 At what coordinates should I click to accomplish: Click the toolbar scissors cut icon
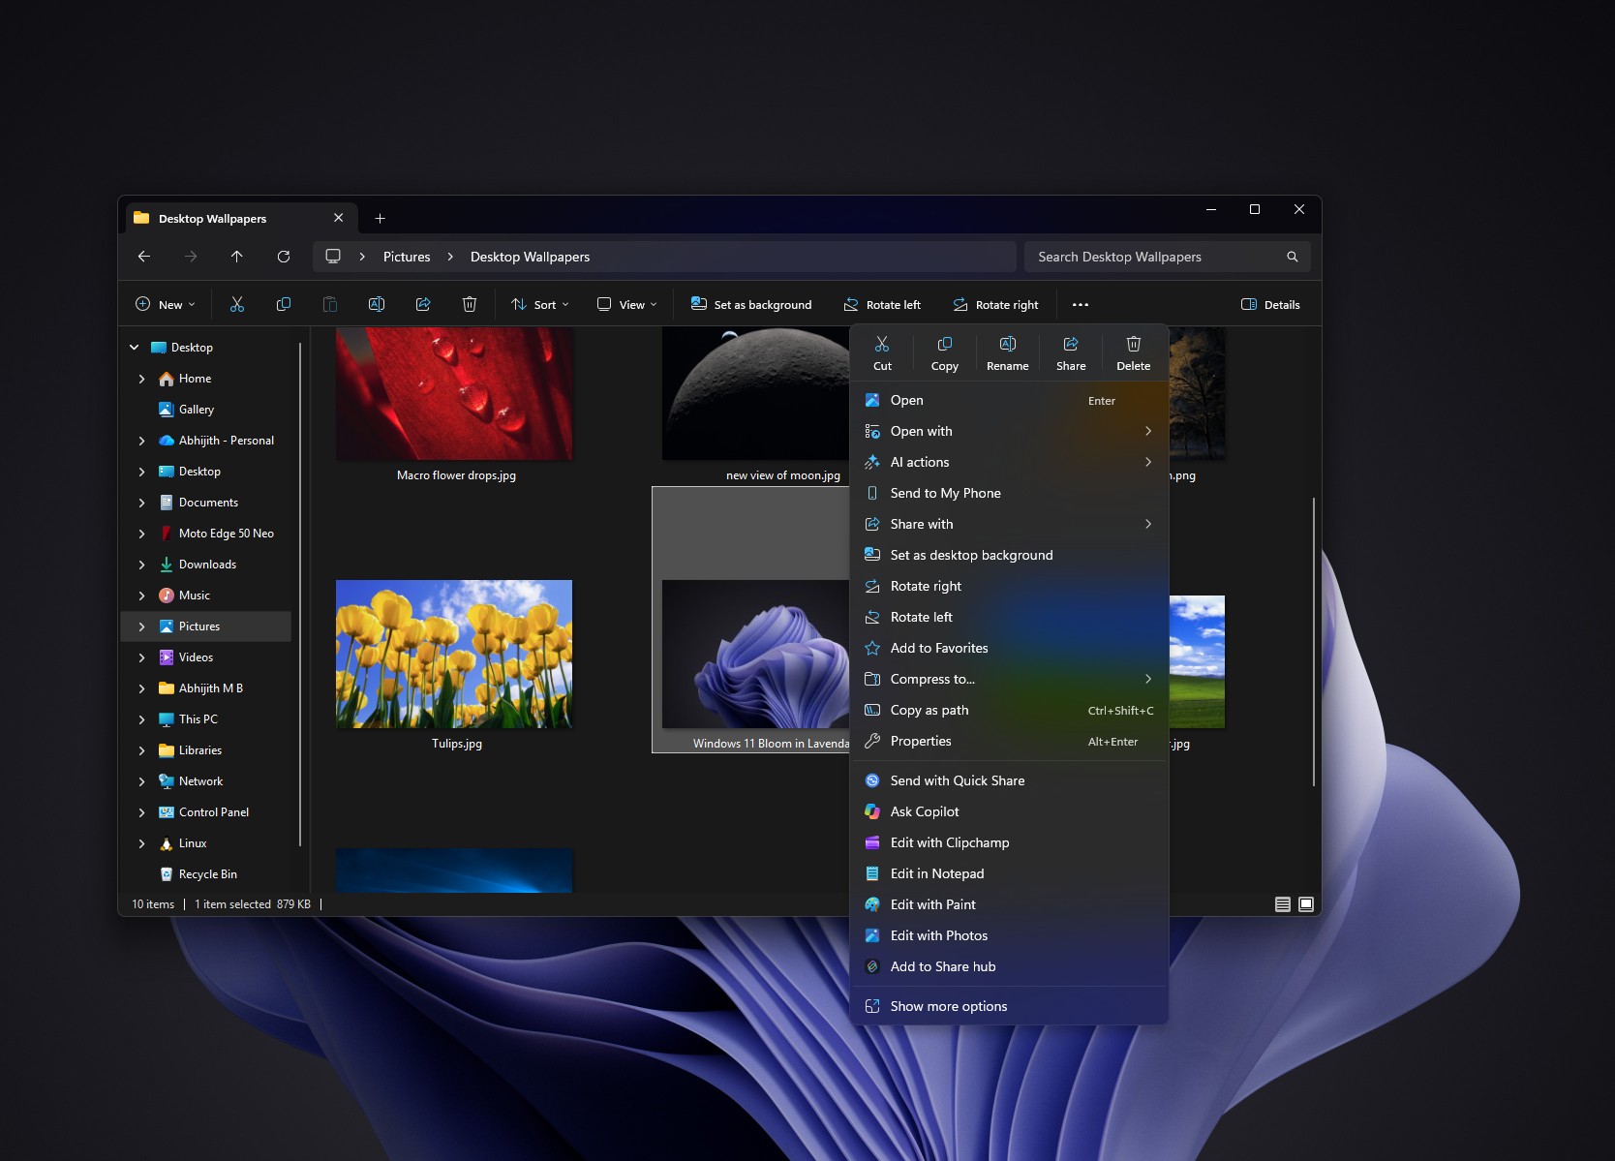pos(237,304)
